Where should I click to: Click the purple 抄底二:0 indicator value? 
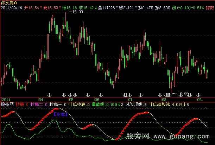[x=39, y=105]
